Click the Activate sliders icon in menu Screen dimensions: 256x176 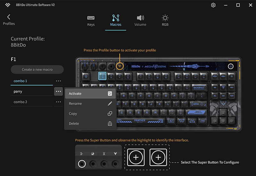point(110,93)
